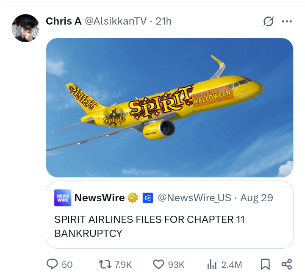
Task: Open the repost menu icon
Action: point(105,264)
